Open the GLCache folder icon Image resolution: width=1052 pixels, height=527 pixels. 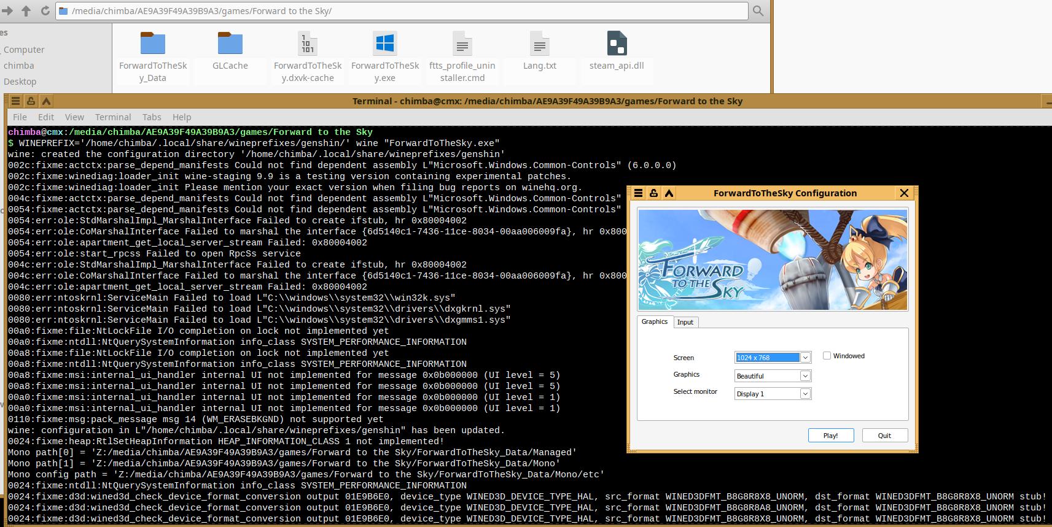point(230,44)
